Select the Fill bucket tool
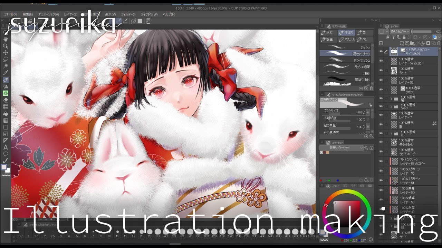442x248 pixels. [6, 114]
